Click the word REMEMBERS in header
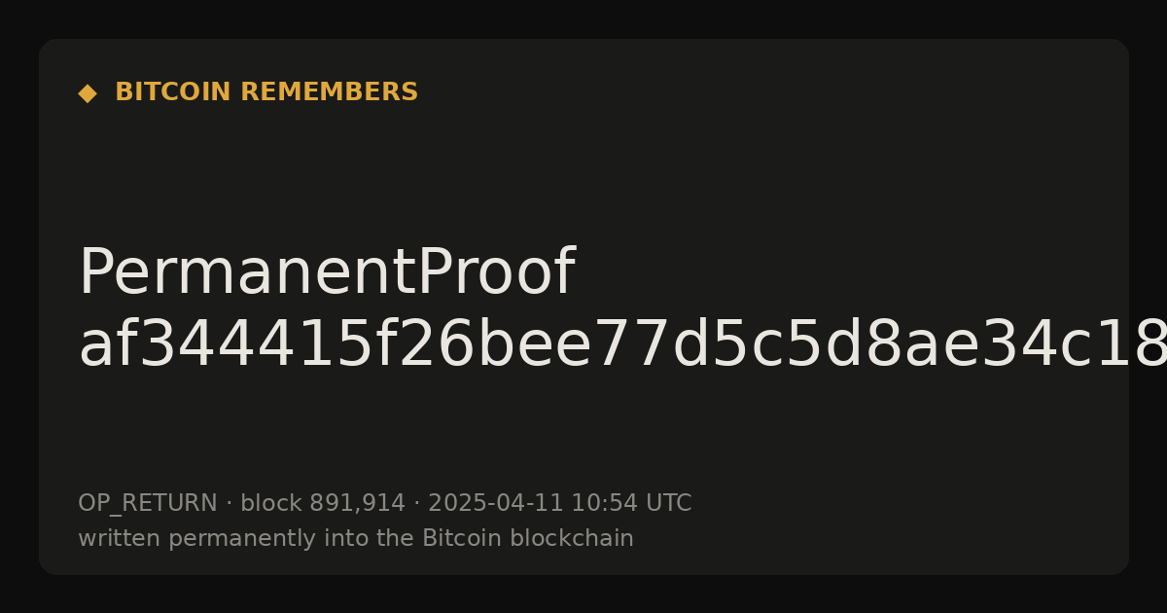The width and height of the screenshot is (1167, 613). [x=330, y=92]
